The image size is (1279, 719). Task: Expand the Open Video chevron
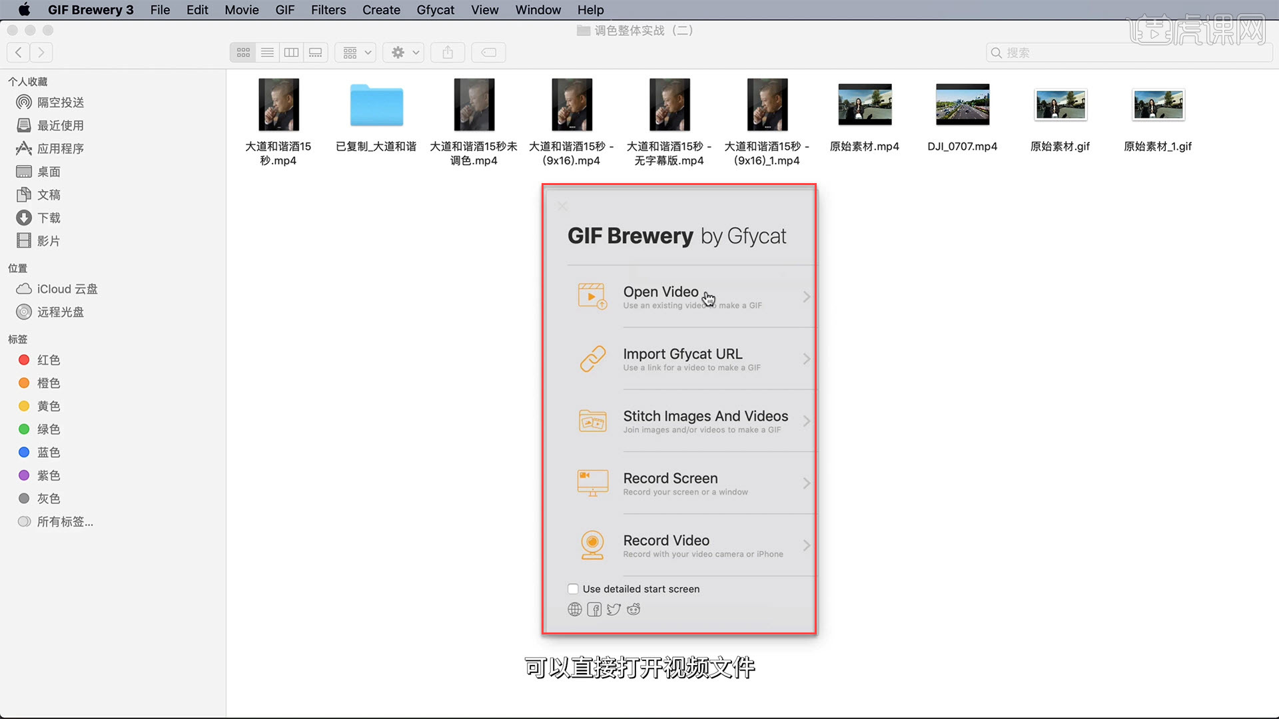pos(806,297)
